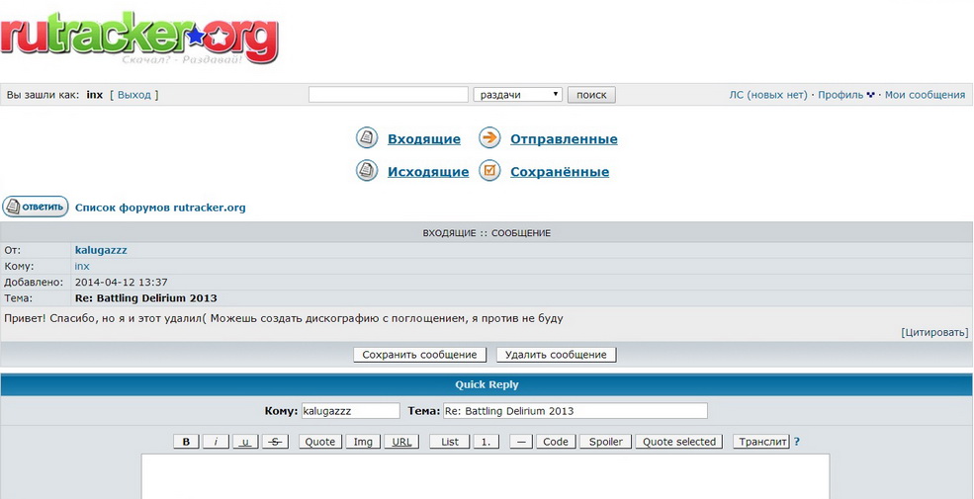Toggle bold B formatting button

186,442
